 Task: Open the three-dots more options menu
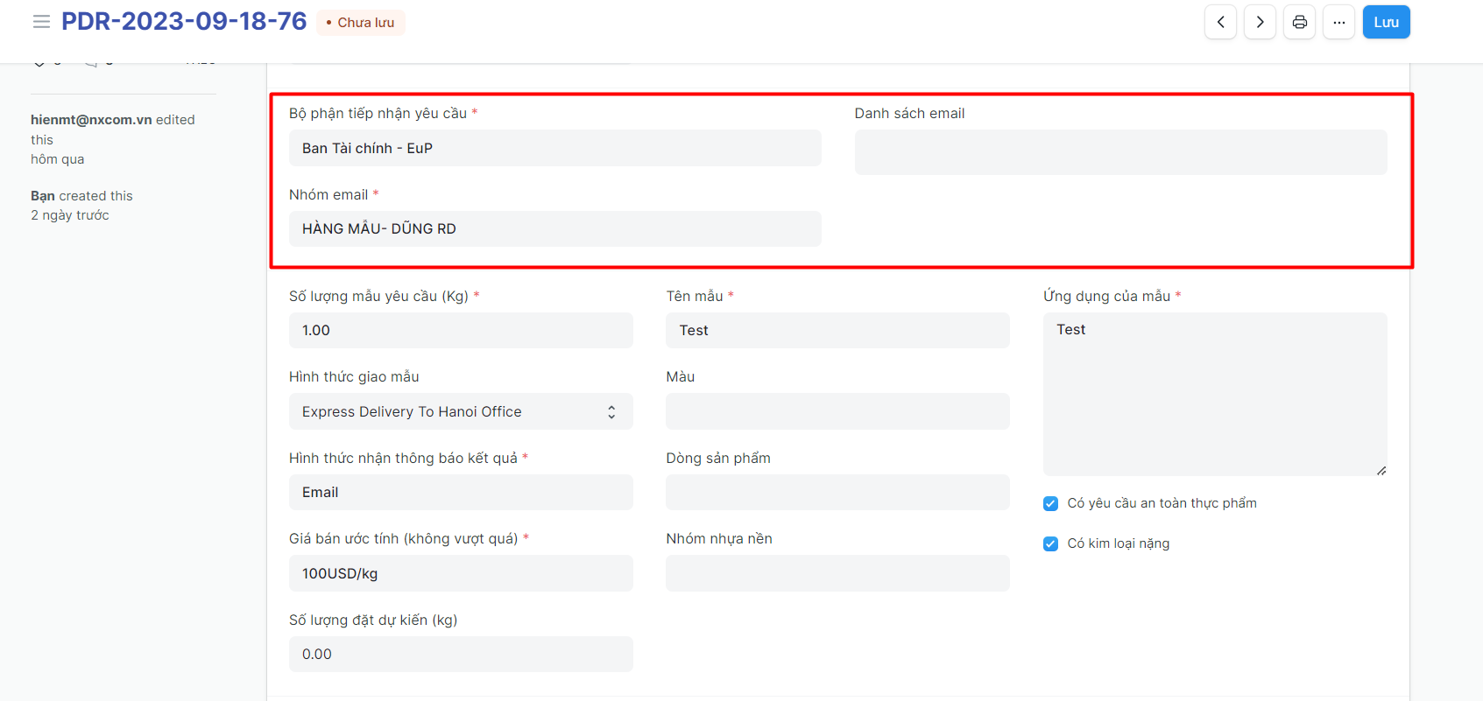[x=1338, y=22]
